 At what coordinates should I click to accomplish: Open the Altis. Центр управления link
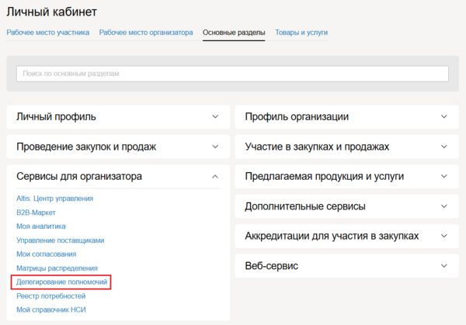55,199
